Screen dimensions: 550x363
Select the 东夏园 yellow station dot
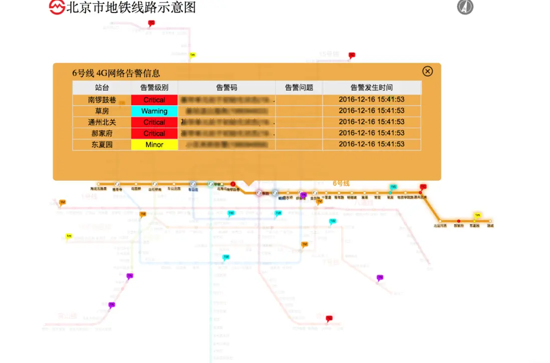click(x=474, y=221)
